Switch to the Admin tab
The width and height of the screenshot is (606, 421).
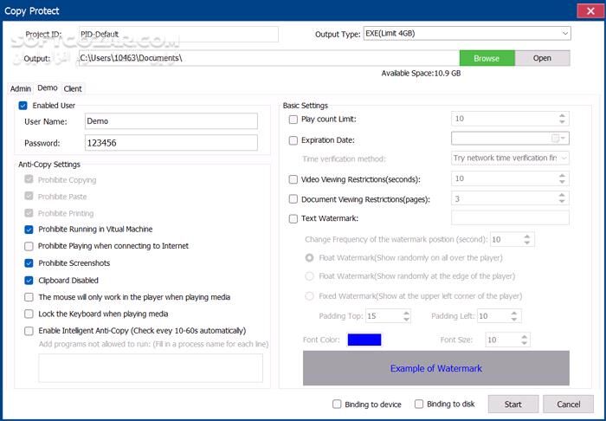(21, 88)
